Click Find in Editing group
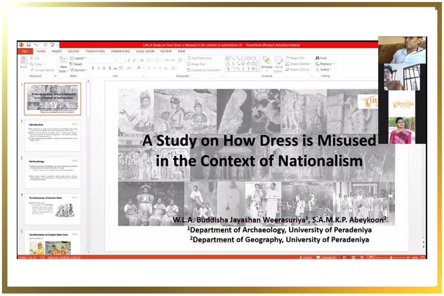Image resolution: width=444 pixels, height=296 pixels. click(321, 58)
